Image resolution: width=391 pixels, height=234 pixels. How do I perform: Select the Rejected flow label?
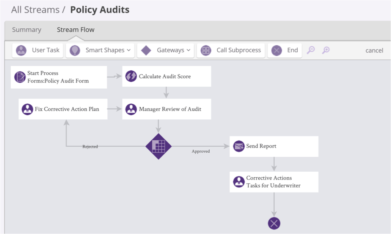90,147
